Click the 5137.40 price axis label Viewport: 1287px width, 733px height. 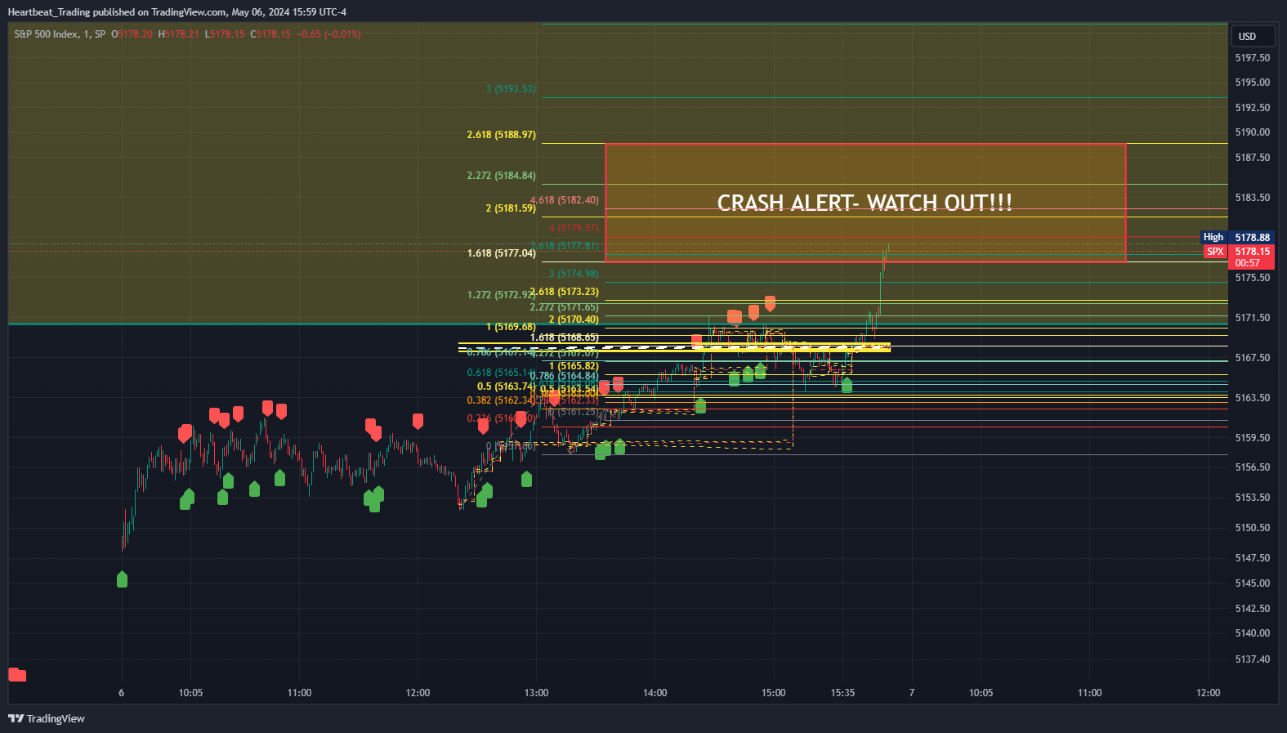1253,659
